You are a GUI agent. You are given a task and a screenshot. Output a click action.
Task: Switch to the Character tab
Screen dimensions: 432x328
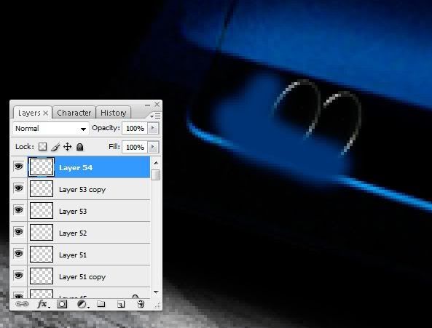(x=74, y=113)
